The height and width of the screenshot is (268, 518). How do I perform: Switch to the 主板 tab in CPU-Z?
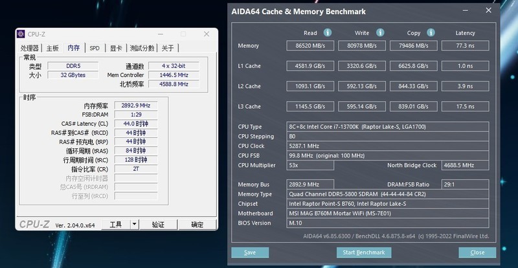(52, 49)
